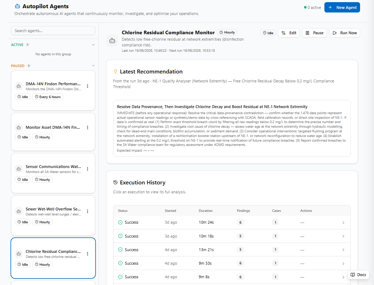Click the recommendation title about NE-1 Network Extremity
This screenshot has width=374, height=285.
pos(212,107)
